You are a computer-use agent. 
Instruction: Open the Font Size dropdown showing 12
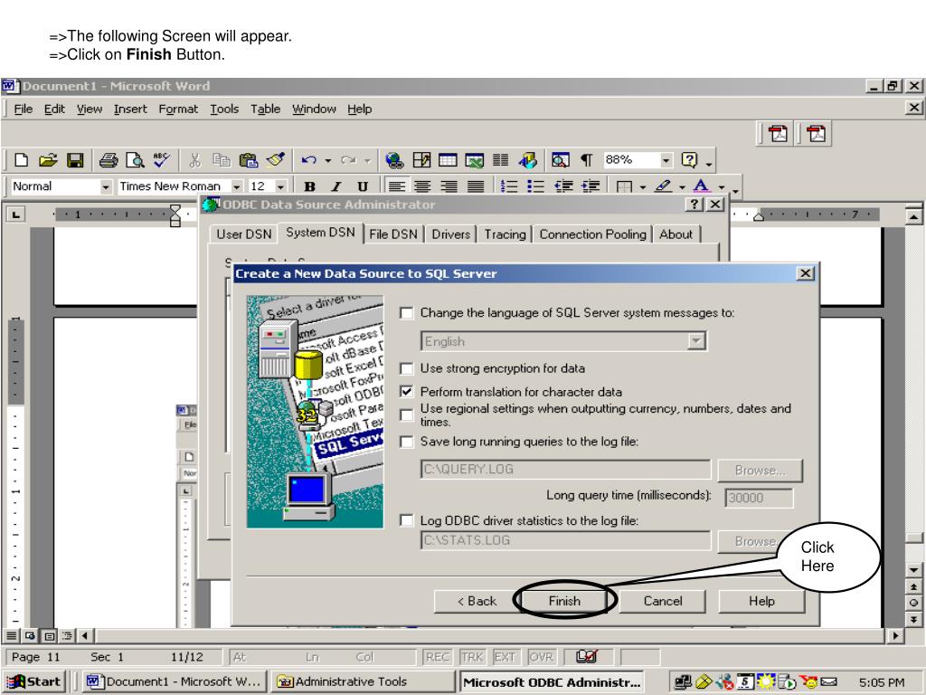pos(281,186)
